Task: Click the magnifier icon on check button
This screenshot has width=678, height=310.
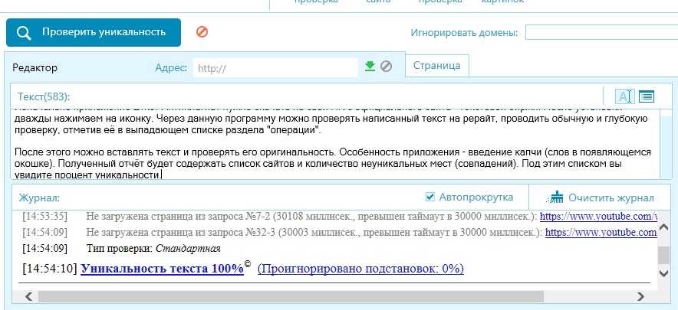Action: (25, 32)
